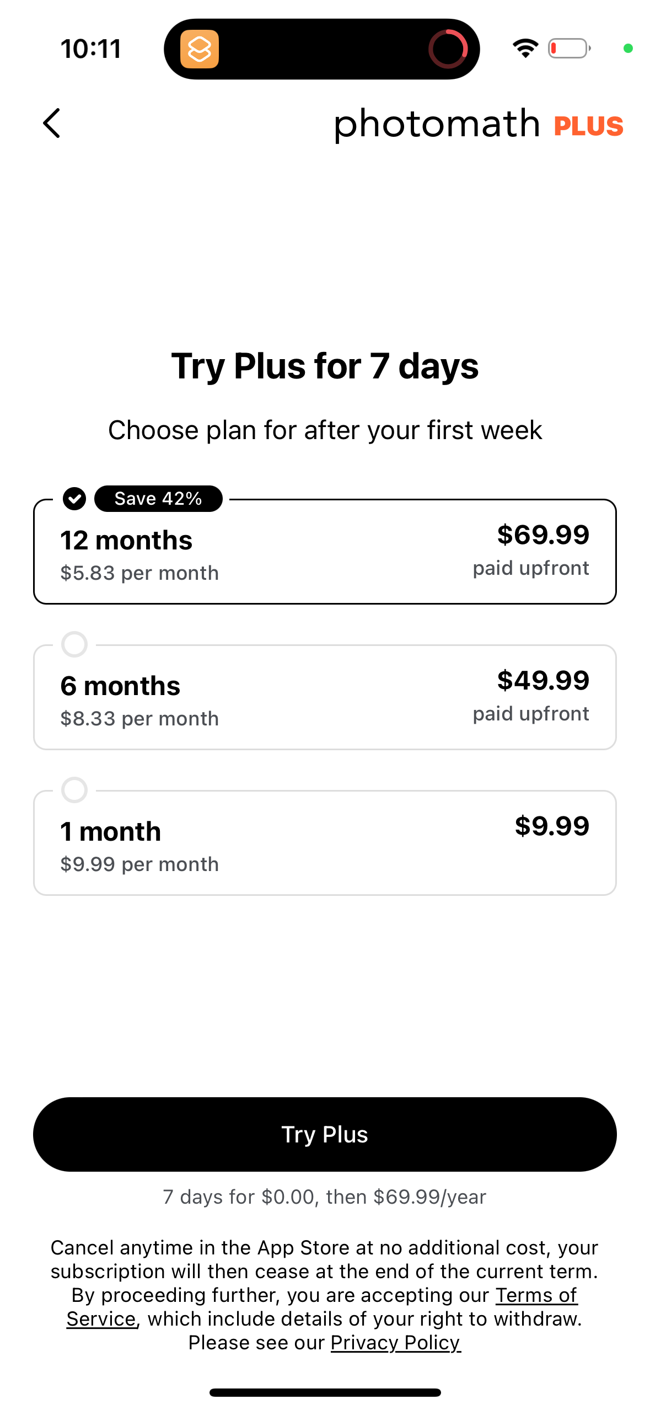
Task: Tap the Shortcuts app icon in Dynamic Island
Action: tap(200, 49)
